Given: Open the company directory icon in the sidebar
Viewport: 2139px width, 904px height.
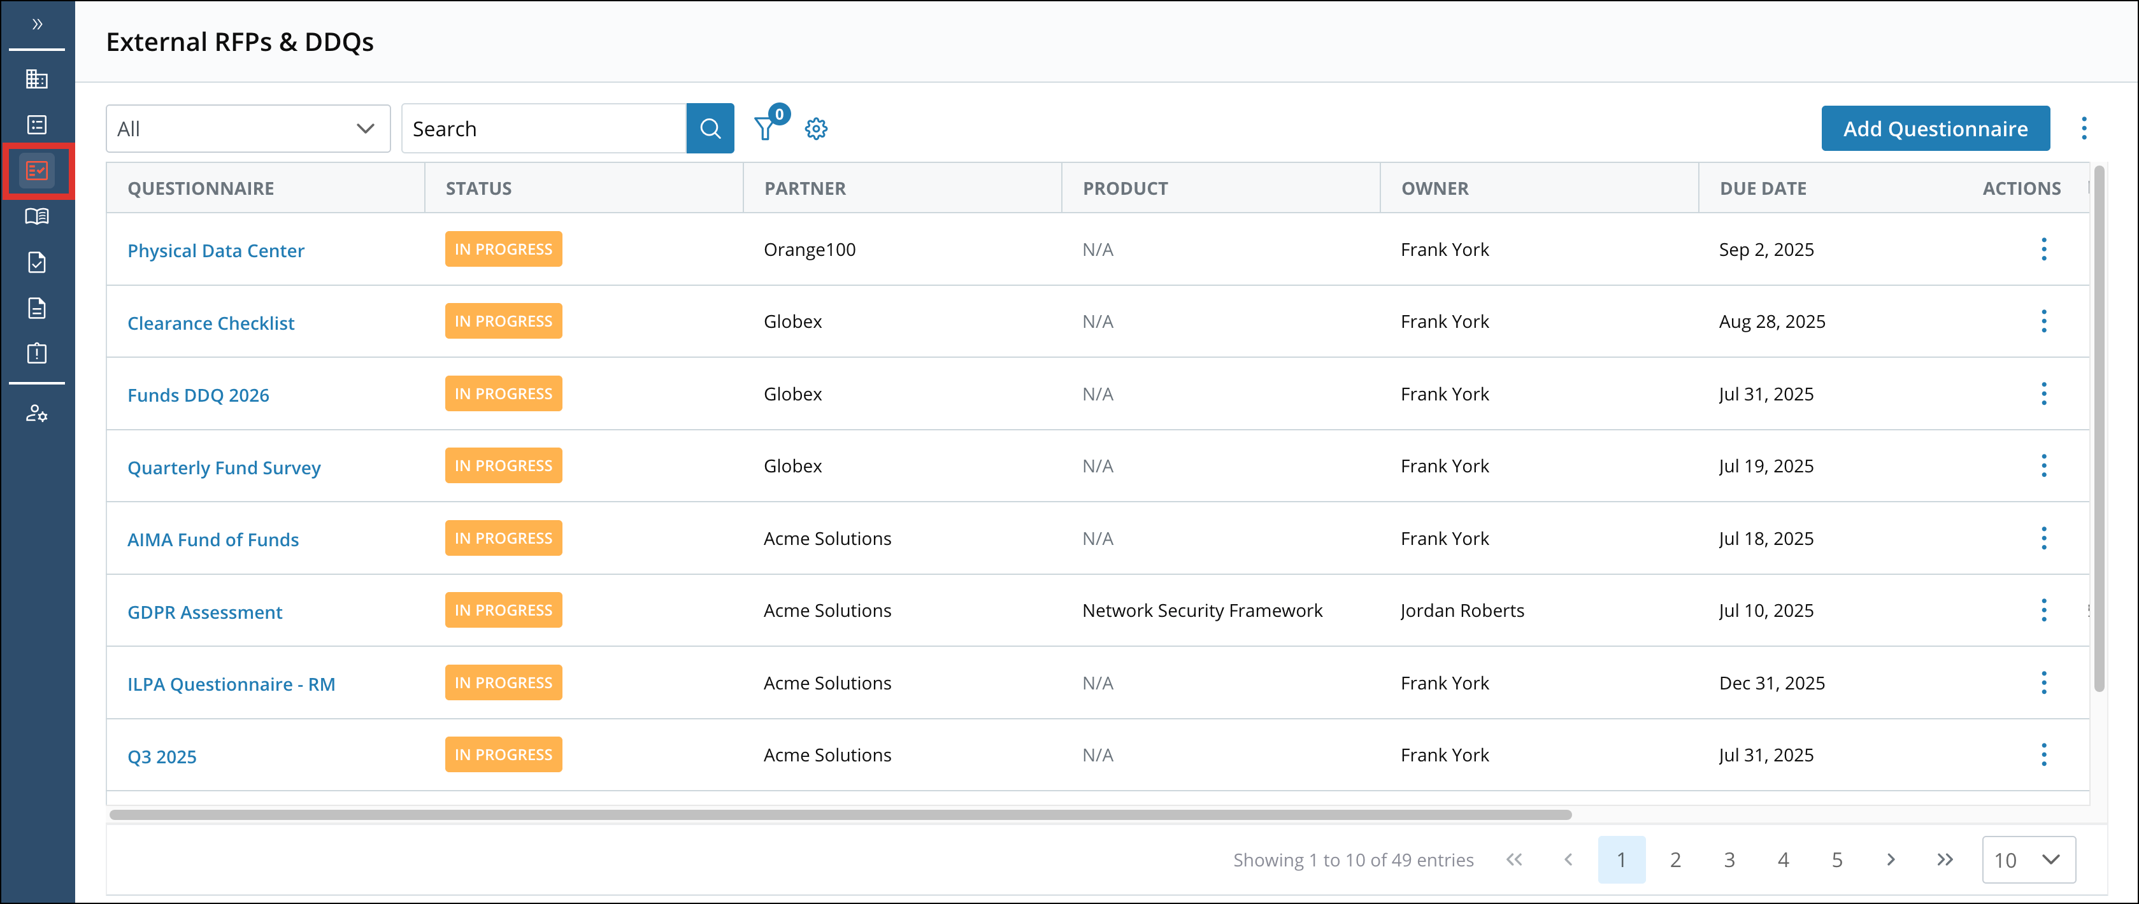Looking at the screenshot, I should (38, 80).
